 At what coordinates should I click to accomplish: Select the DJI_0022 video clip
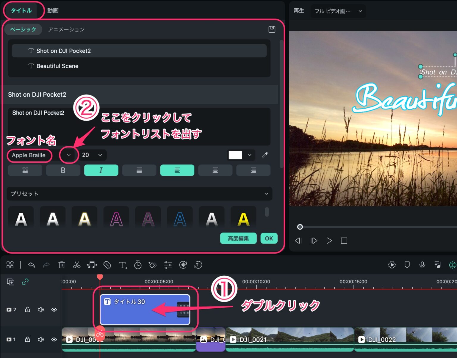406,339
